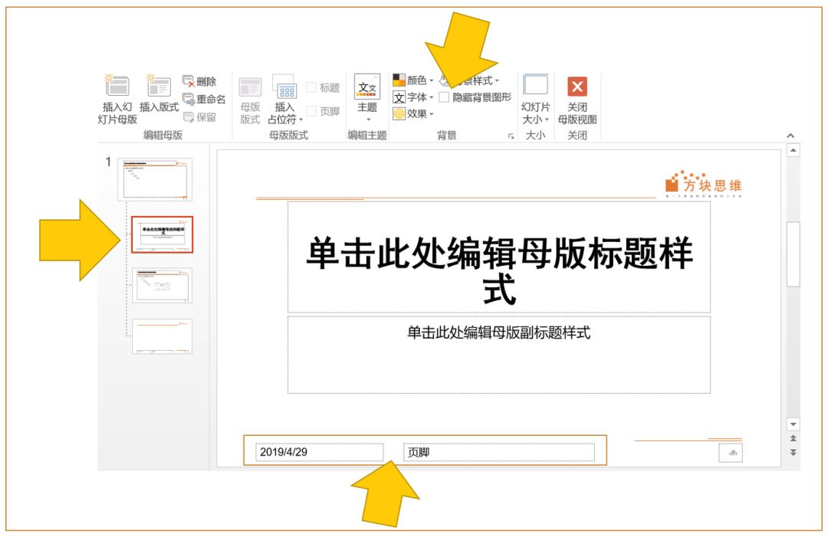This screenshot has height=537, width=828.
Task: Open the 背景 group dialog launcher arrow
Action: (x=511, y=135)
